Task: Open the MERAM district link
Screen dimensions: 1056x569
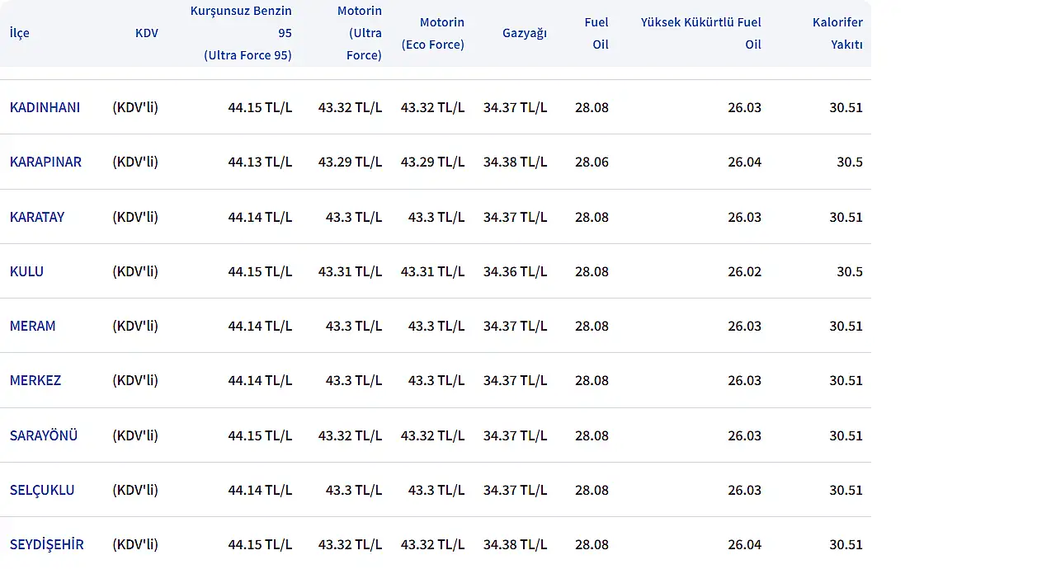Action: [x=33, y=326]
